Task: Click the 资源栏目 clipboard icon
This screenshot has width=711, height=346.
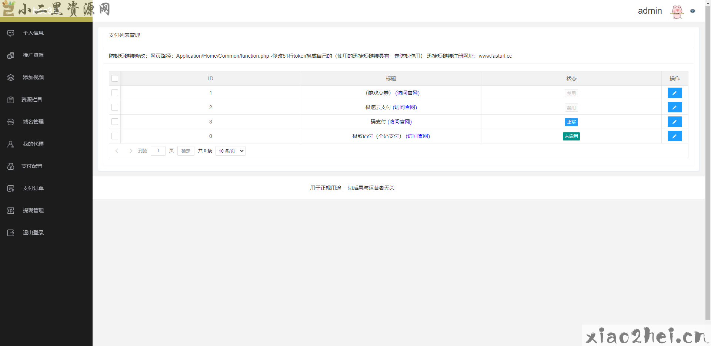Action: pos(11,100)
